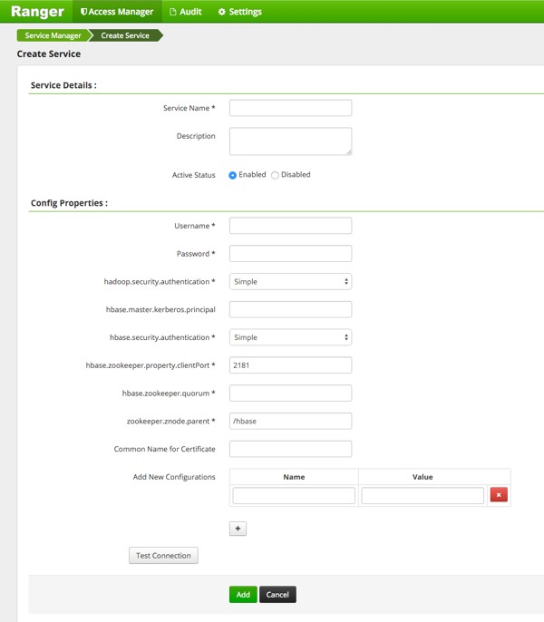
Task: Click the Password field
Action: (290, 254)
